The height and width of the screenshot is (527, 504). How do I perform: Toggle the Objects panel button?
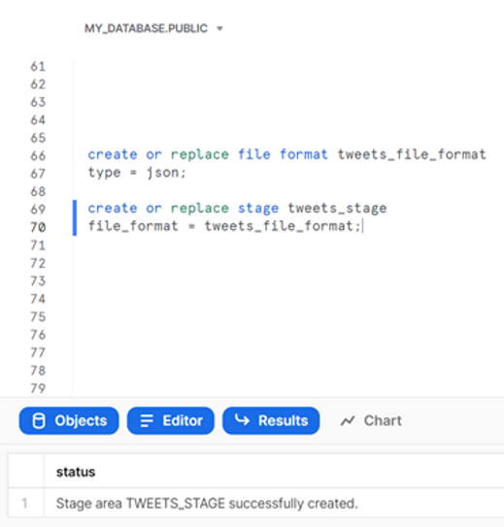point(69,420)
